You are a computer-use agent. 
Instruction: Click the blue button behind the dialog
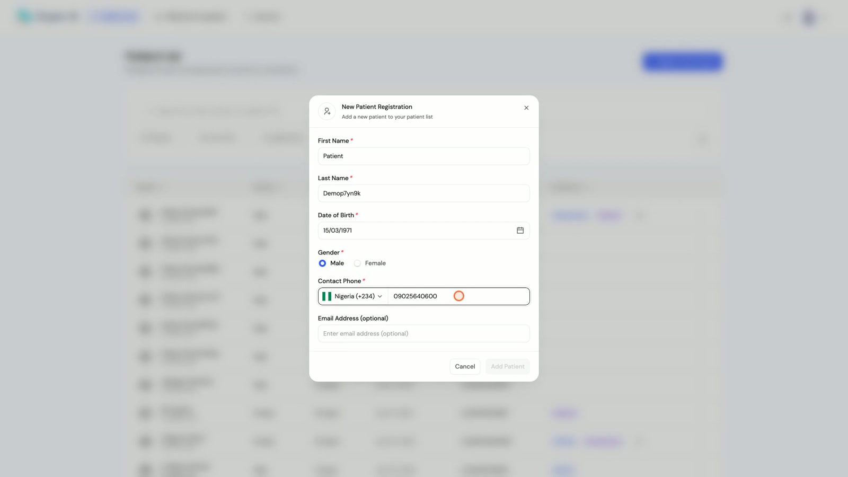[x=683, y=62]
